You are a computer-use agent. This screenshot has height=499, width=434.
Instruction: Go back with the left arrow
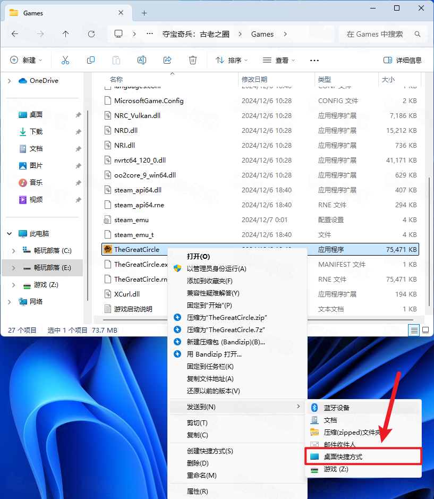click(15, 34)
